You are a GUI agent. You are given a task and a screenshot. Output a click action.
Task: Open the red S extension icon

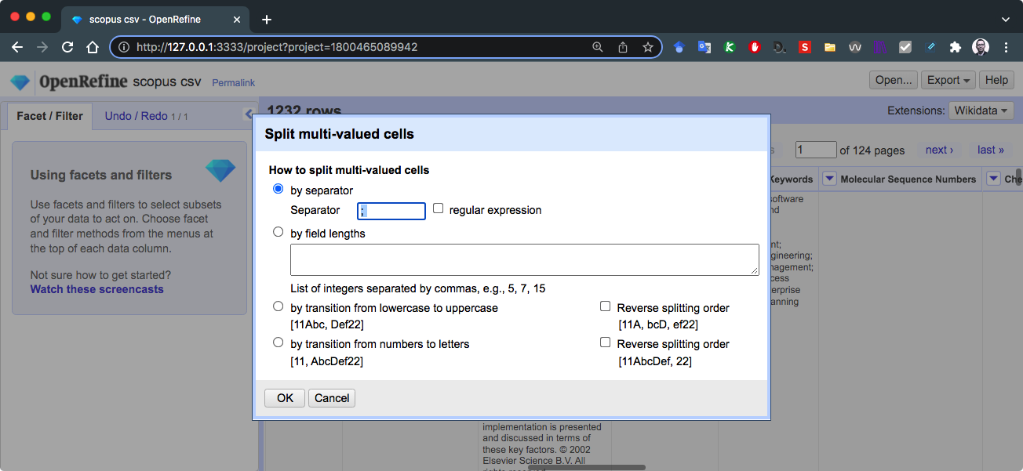pos(805,47)
